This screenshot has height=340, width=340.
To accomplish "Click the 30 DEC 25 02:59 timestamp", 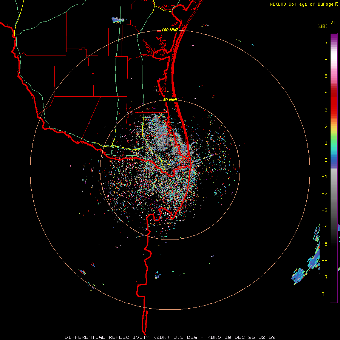I will coord(250,337).
